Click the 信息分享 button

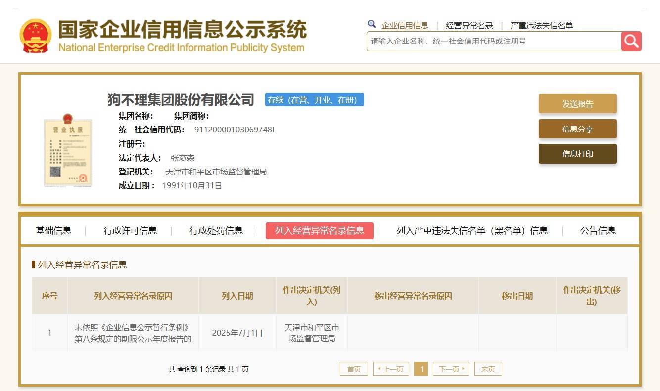tap(577, 129)
